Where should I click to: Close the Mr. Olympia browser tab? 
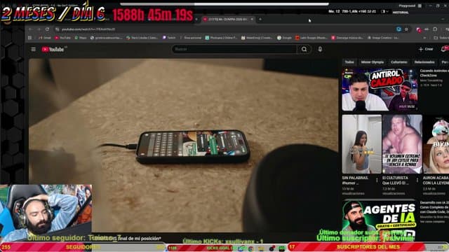click(252, 19)
